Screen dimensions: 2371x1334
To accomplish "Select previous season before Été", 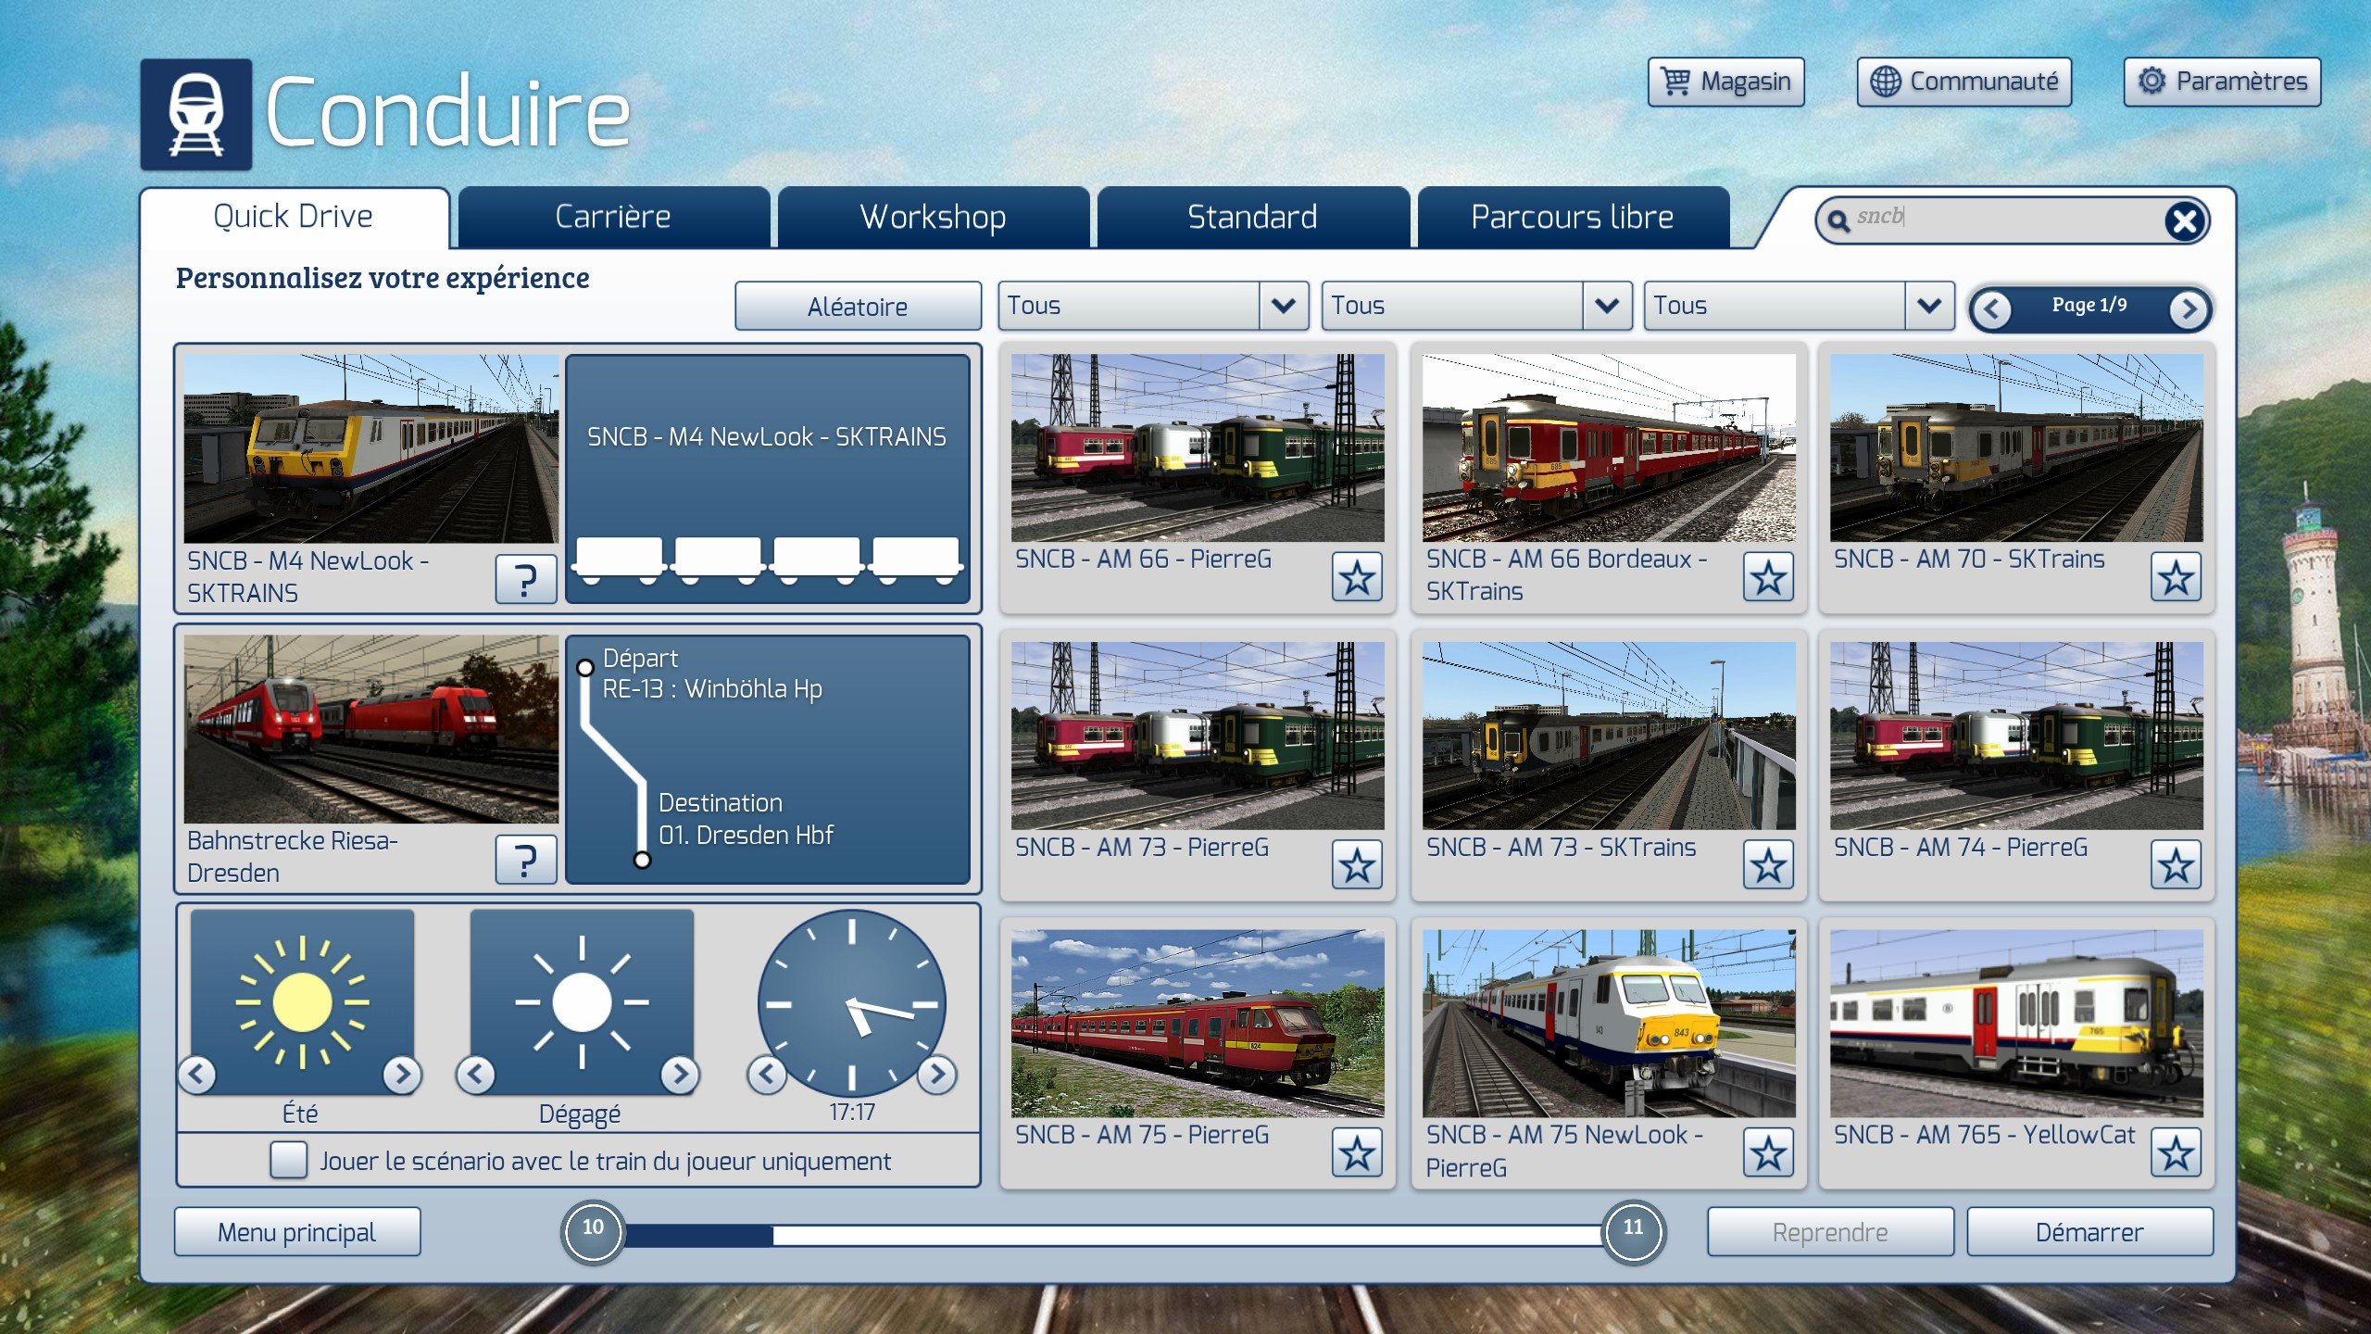I will click(x=197, y=1075).
